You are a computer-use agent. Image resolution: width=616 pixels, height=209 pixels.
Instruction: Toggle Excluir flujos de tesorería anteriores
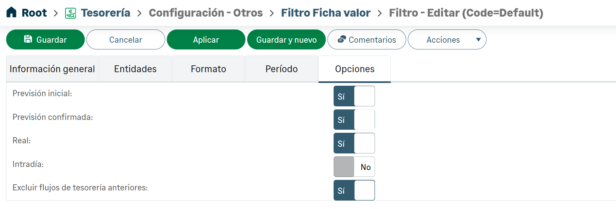(354, 190)
